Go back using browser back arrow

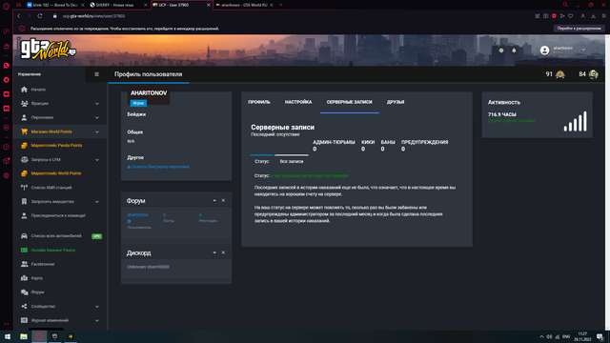coord(19,16)
